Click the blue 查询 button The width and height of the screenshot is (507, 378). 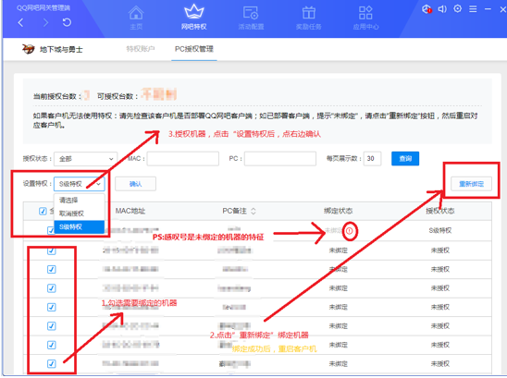coord(405,159)
